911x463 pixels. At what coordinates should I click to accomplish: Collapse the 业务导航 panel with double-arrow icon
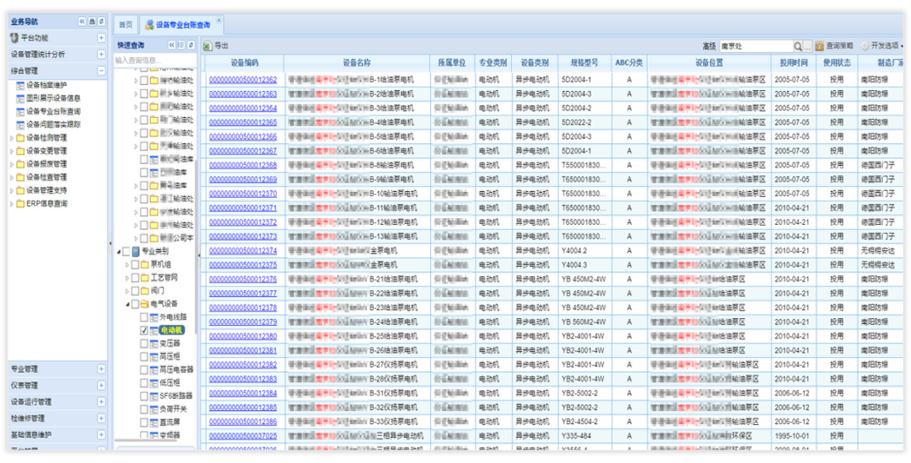click(x=82, y=21)
